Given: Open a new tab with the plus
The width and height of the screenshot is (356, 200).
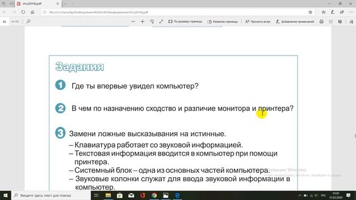Looking at the screenshot, I should (x=66, y=4).
